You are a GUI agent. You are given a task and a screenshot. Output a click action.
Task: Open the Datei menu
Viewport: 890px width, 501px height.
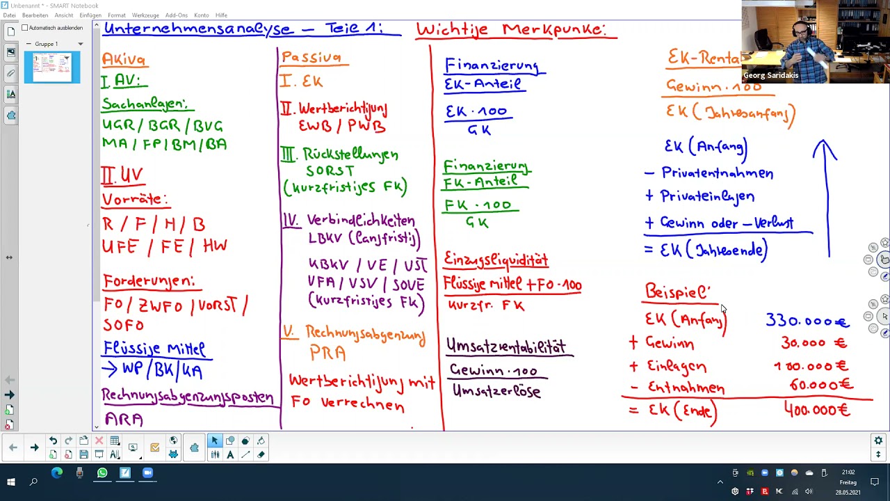(9, 15)
